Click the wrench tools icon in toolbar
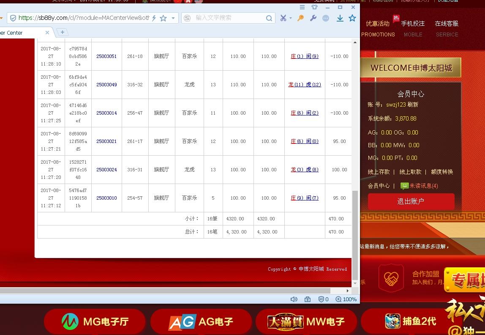485x335 pixels. (313, 18)
